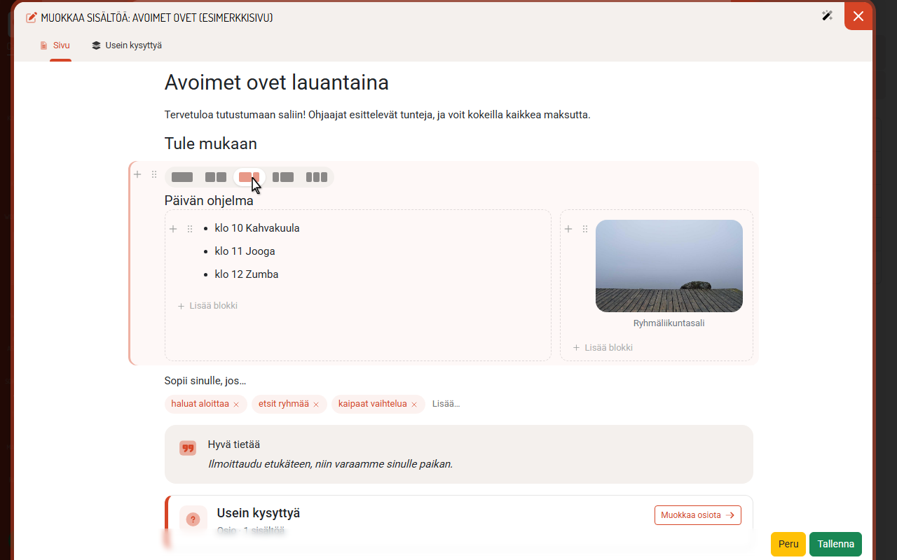
Task: Click the intro paragraph starting "Tervetuloa tutustumaan"
Action: [378, 115]
